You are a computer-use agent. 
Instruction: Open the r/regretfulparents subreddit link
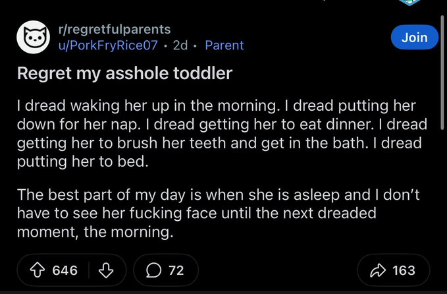tap(115, 29)
